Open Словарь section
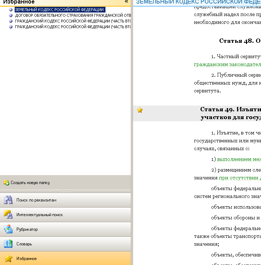 pyautogui.click(x=65, y=244)
